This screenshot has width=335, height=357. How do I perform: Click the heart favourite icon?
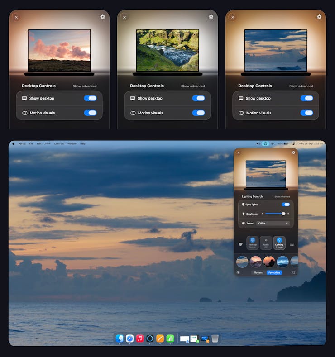pos(240,244)
